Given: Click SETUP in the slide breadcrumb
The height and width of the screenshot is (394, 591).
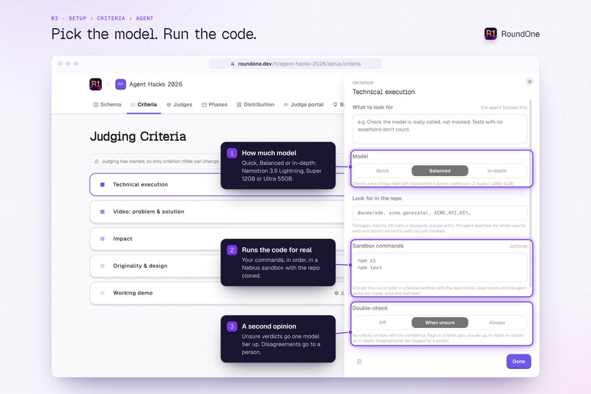Looking at the screenshot, I should pyautogui.click(x=77, y=18).
